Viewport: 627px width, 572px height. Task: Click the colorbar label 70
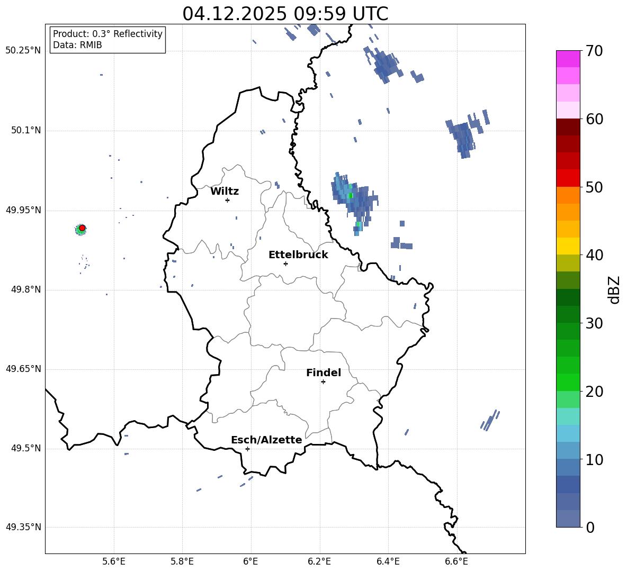(x=594, y=51)
